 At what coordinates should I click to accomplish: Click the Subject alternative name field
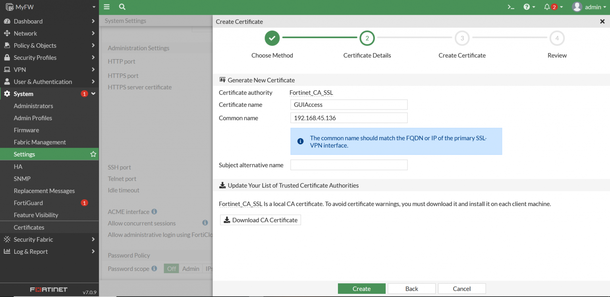349,165
